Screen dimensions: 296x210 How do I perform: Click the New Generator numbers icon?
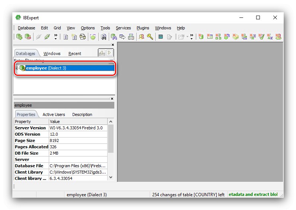252,36
